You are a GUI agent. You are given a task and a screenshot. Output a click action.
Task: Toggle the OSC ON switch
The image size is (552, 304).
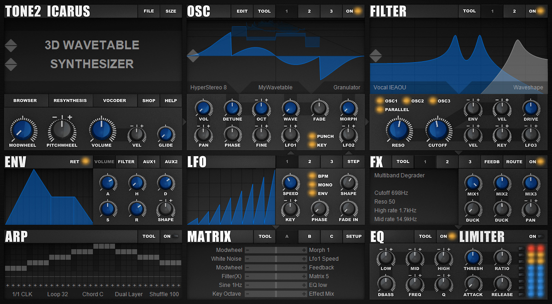tap(353, 11)
